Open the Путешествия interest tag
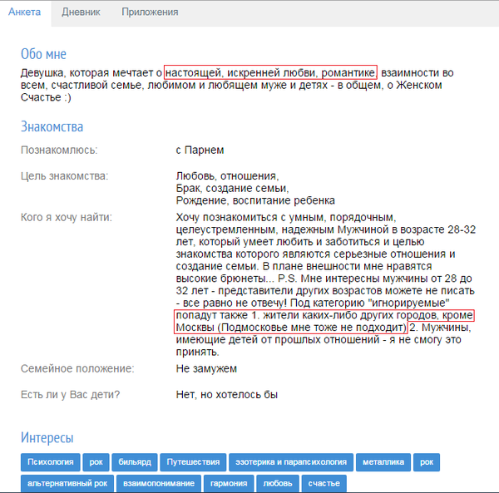Screen dimensions: 499x493 [193, 462]
